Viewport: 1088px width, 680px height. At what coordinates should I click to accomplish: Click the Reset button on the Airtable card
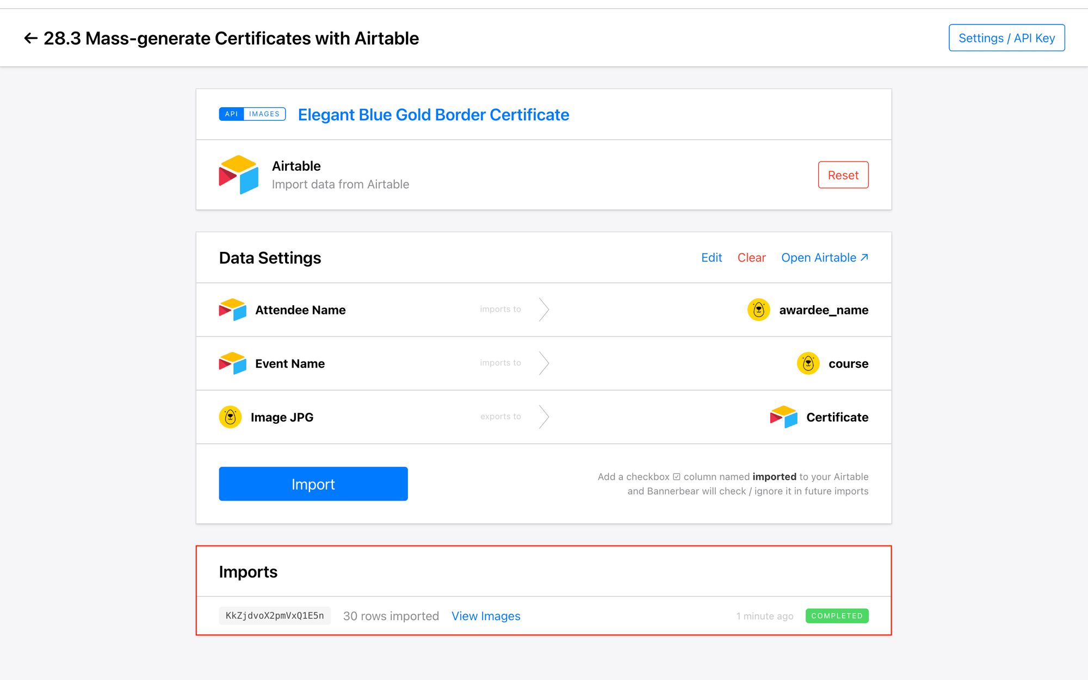click(843, 175)
